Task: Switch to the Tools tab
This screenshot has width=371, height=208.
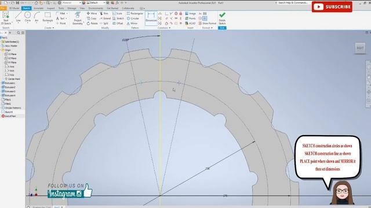Action: (x=61, y=8)
